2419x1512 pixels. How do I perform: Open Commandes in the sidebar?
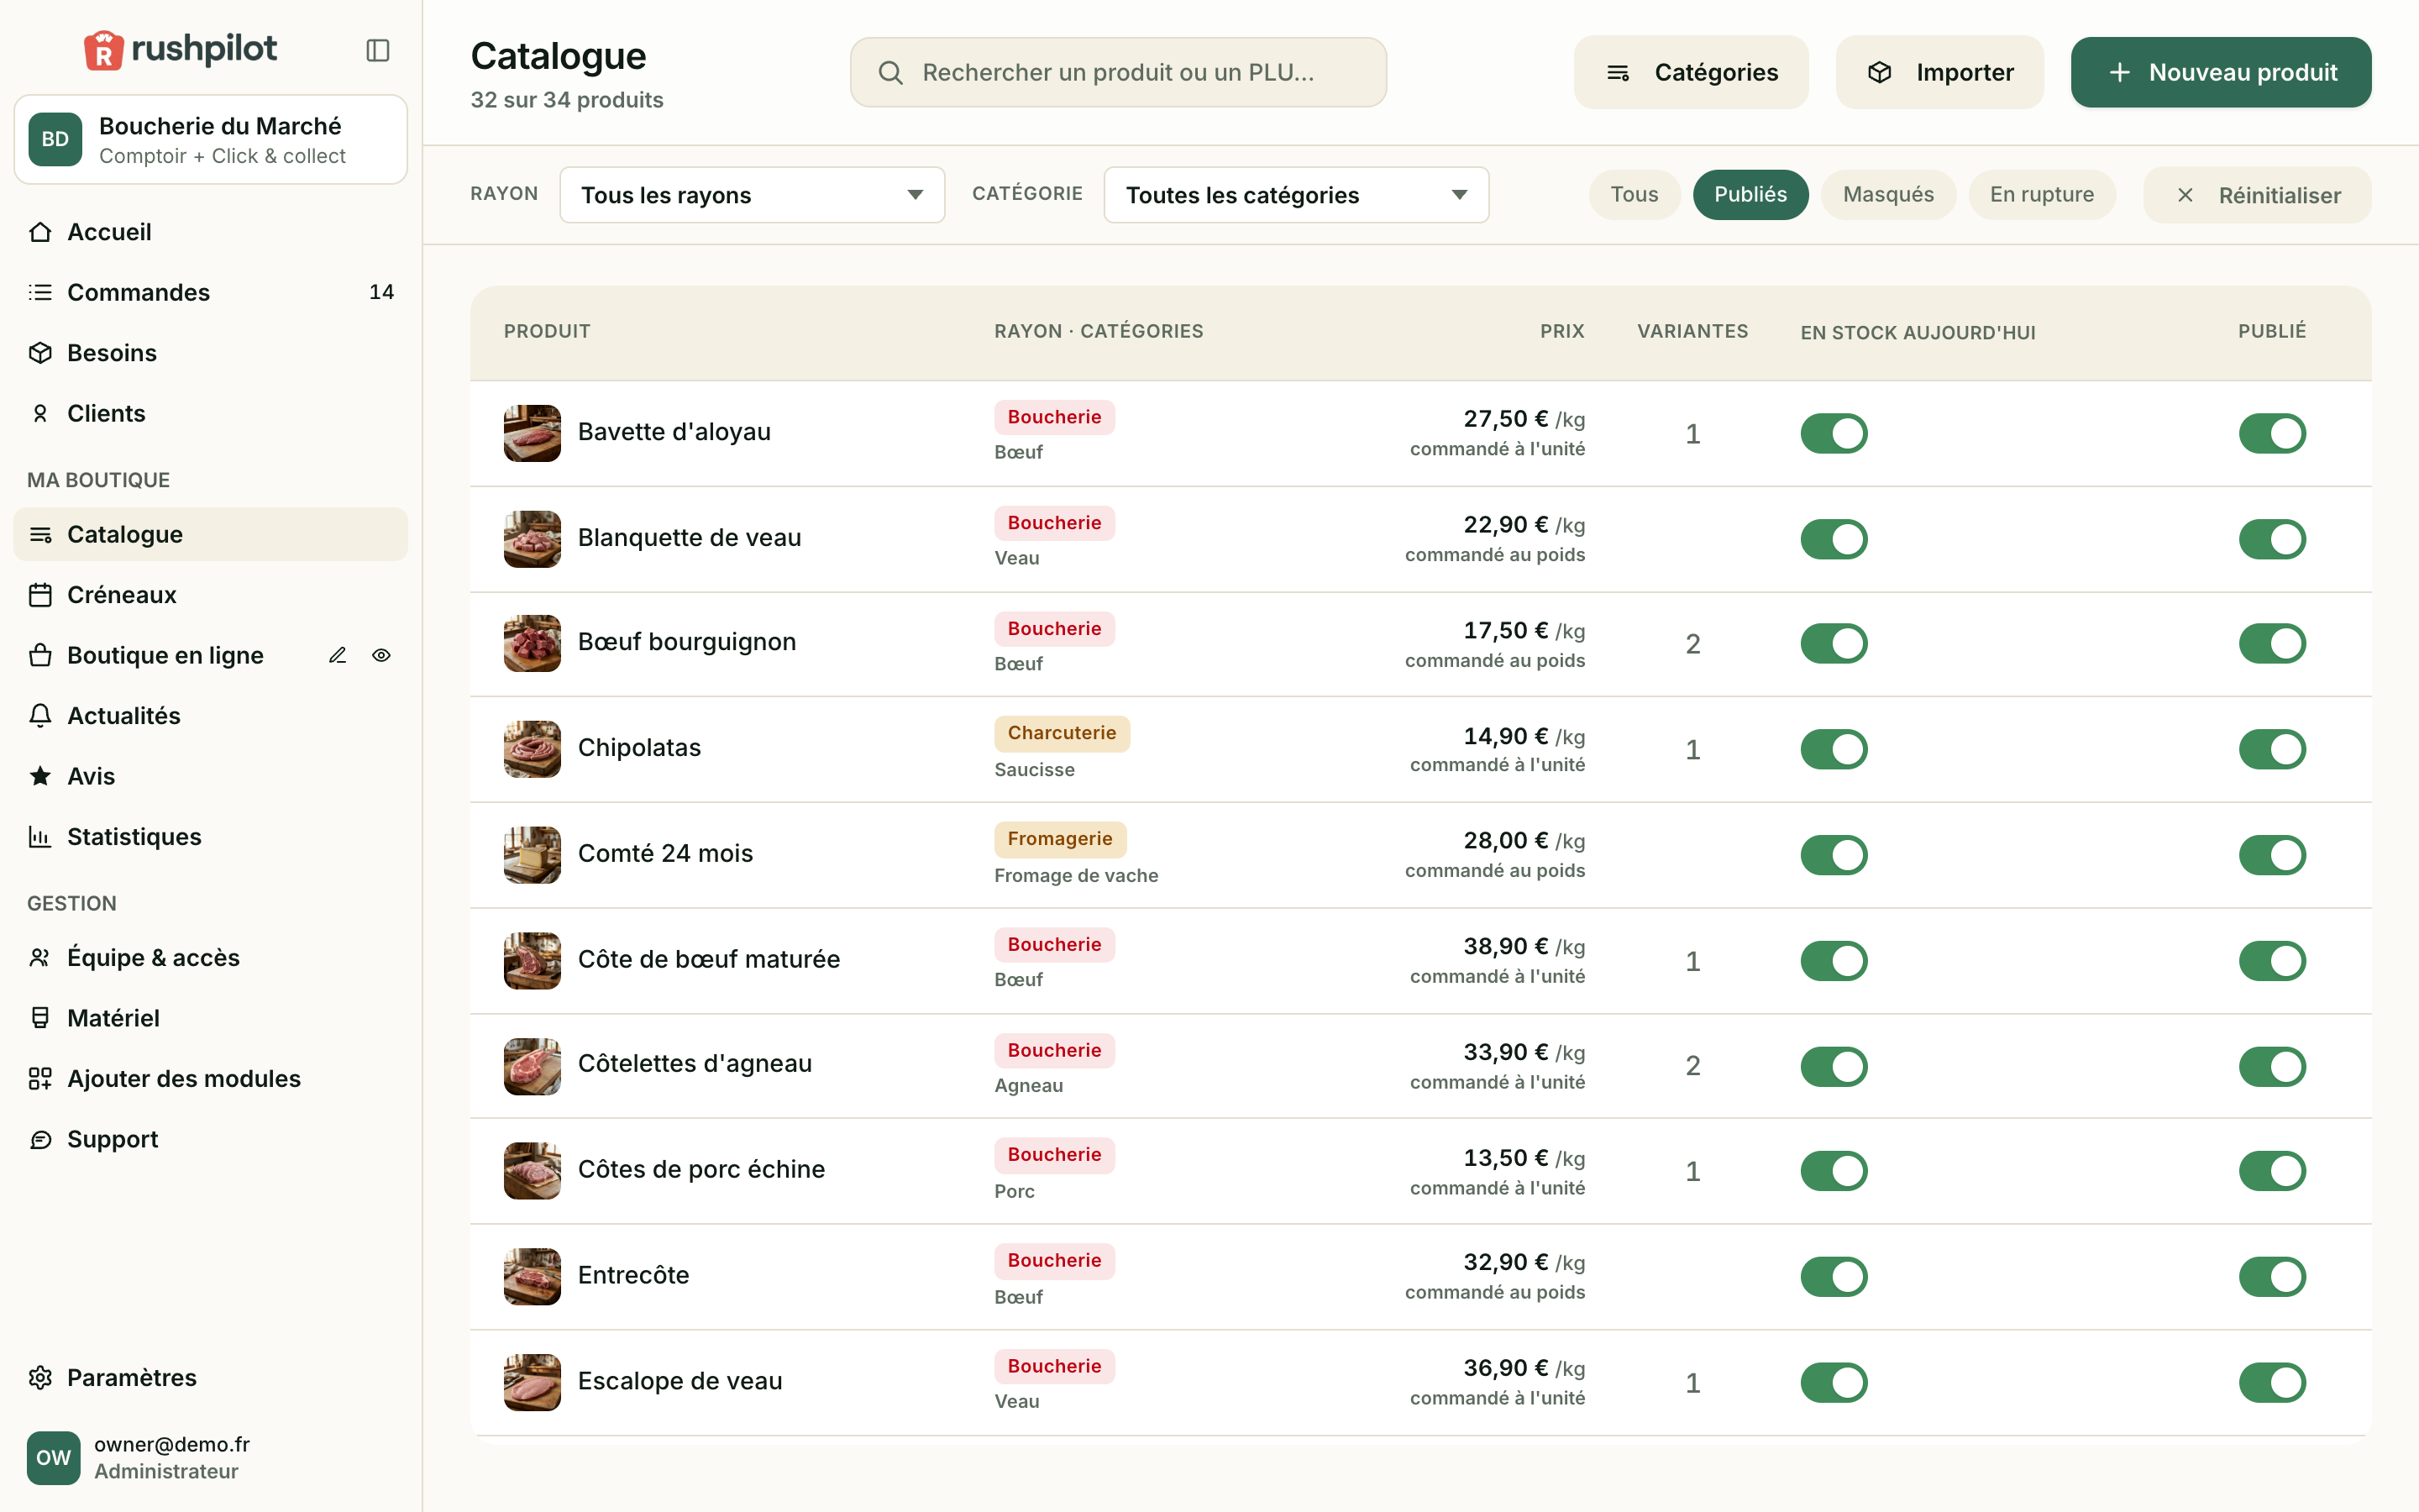point(210,292)
